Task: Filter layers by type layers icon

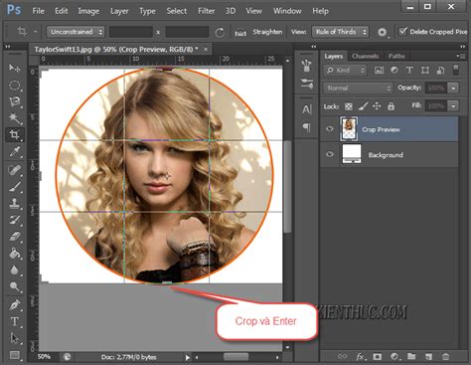Action: tap(409, 70)
